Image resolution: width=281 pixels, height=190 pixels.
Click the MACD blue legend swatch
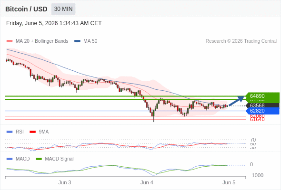pyautogui.click(x=10, y=159)
